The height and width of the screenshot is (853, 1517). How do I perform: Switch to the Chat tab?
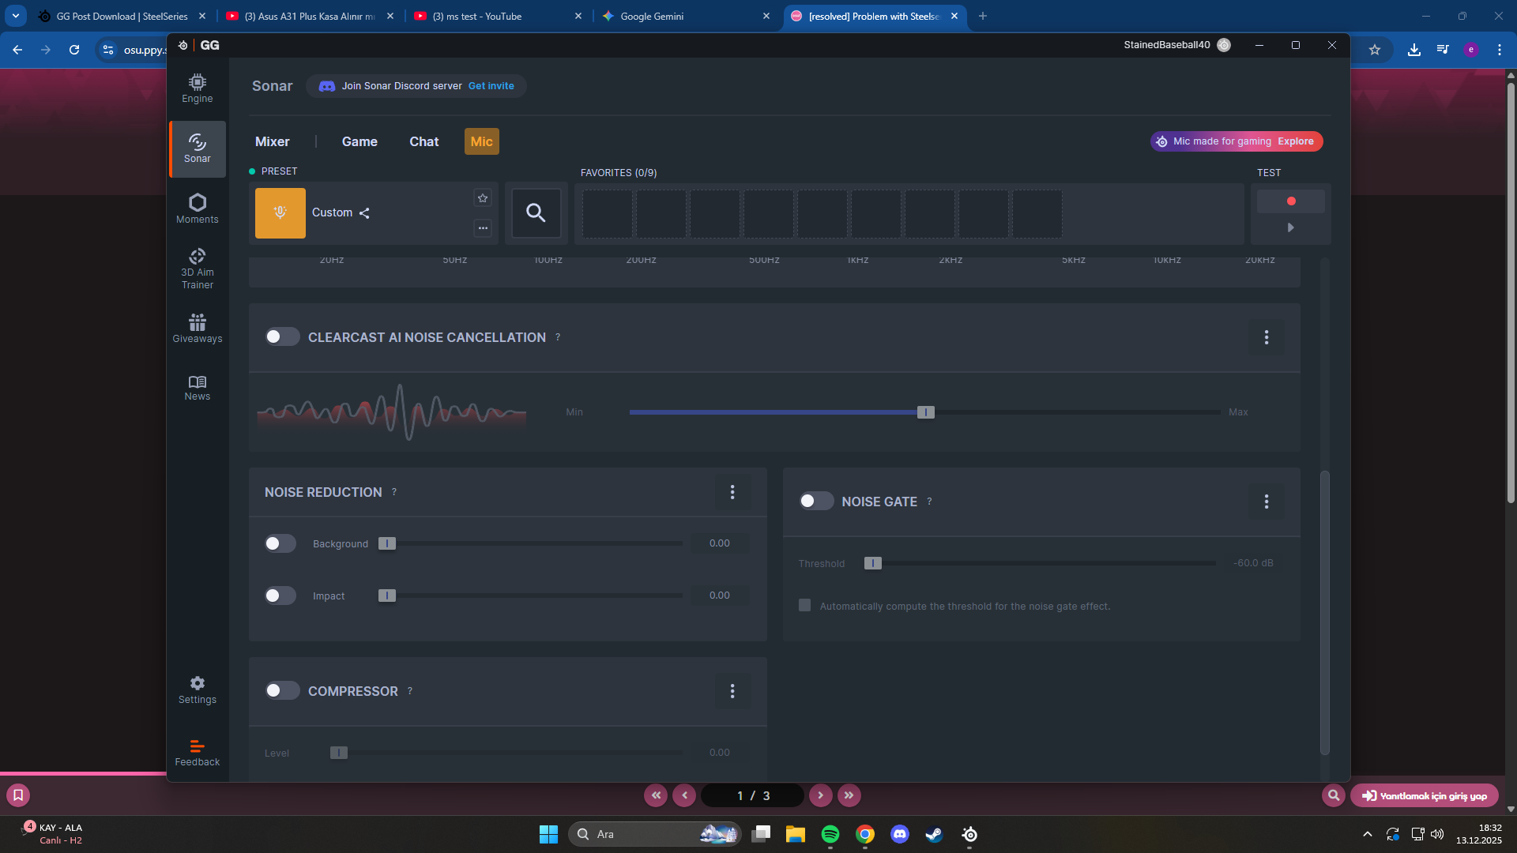424,142
